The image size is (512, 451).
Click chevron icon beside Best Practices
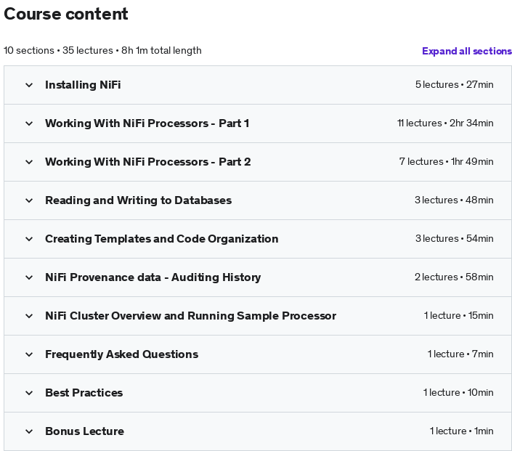(x=29, y=393)
